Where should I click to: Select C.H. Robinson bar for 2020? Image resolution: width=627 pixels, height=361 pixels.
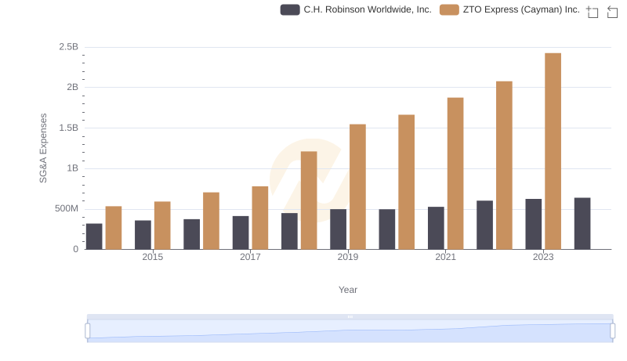pyautogui.click(x=387, y=229)
